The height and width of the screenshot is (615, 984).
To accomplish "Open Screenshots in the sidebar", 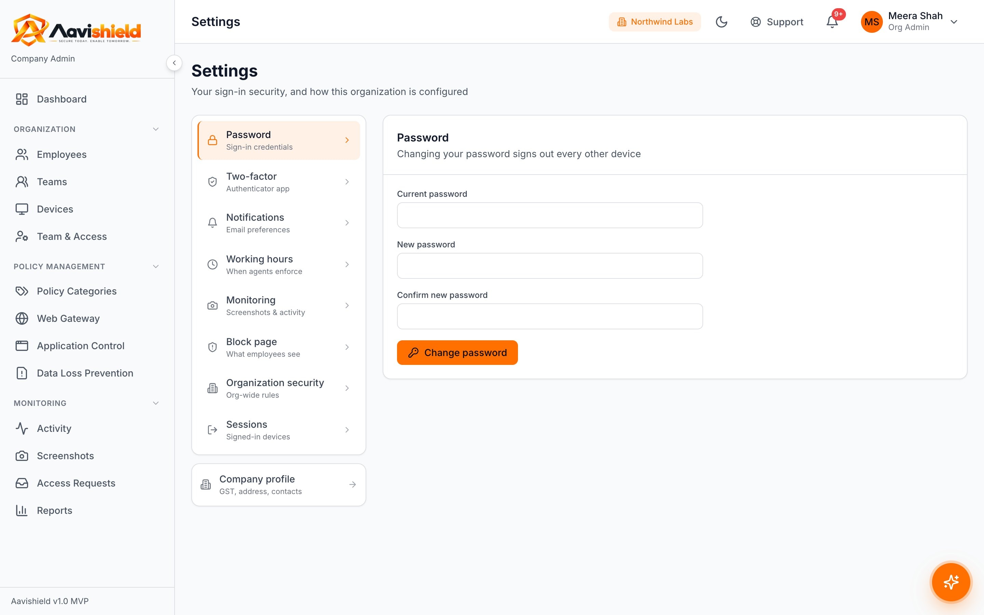I will (87, 455).
